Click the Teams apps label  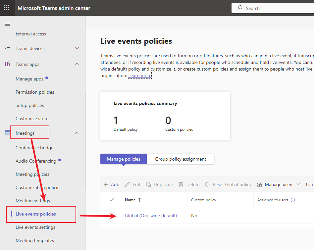coord(27,64)
